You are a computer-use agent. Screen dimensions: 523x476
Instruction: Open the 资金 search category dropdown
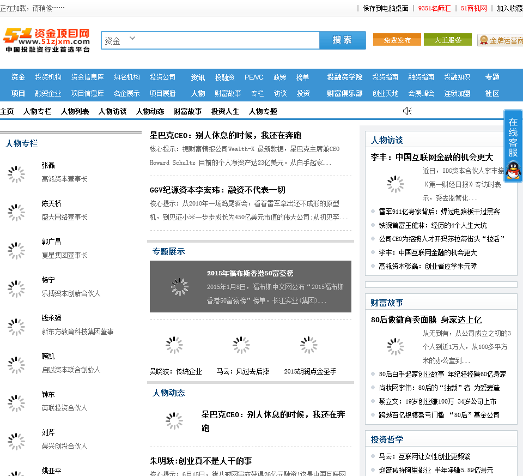point(120,40)
